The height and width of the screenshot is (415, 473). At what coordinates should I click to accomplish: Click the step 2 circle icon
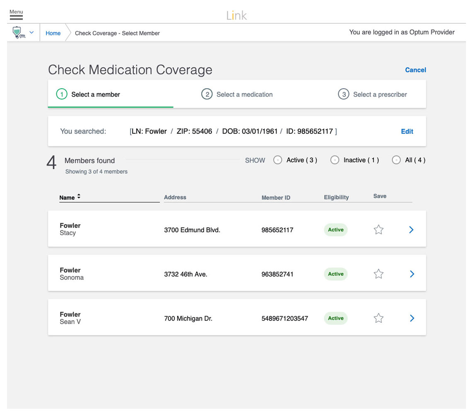click(x=207, y=95)
